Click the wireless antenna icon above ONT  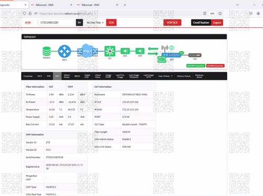point(165,48)
